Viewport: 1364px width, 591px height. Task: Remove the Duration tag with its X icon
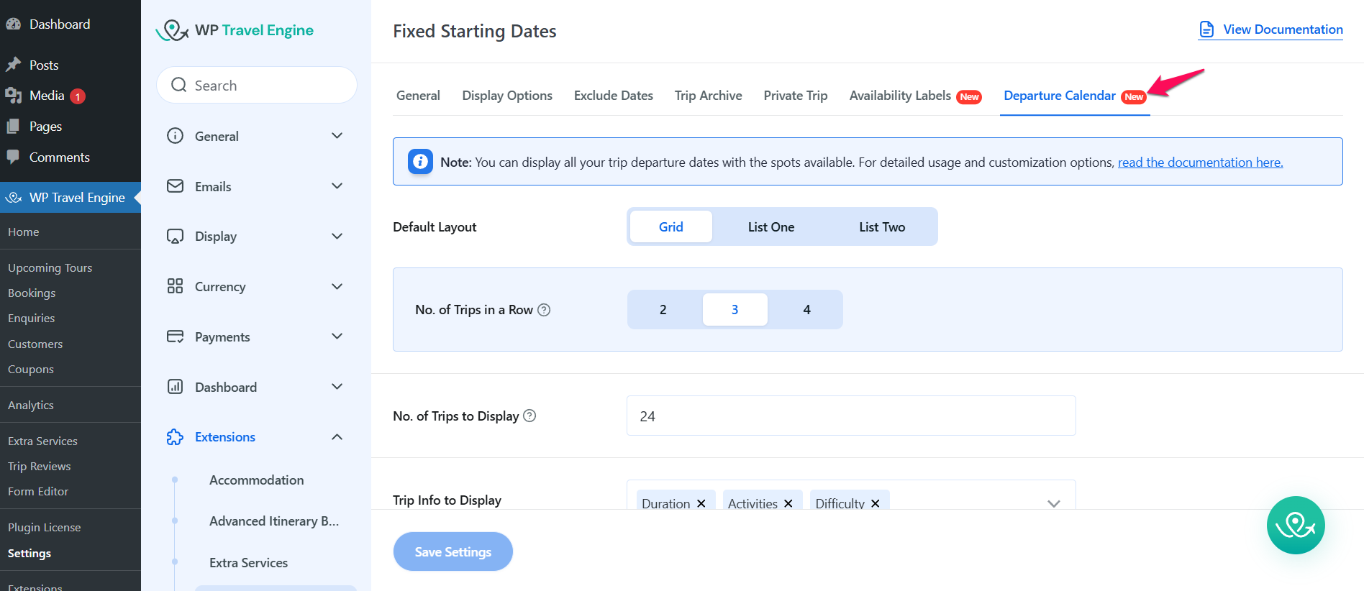(701, 503)
